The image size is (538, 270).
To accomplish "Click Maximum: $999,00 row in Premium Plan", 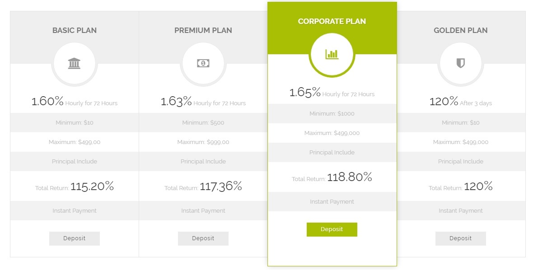I will click(x=203, y=142).
